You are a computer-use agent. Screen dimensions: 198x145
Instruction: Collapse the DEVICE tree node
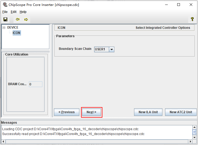(4, 27)
